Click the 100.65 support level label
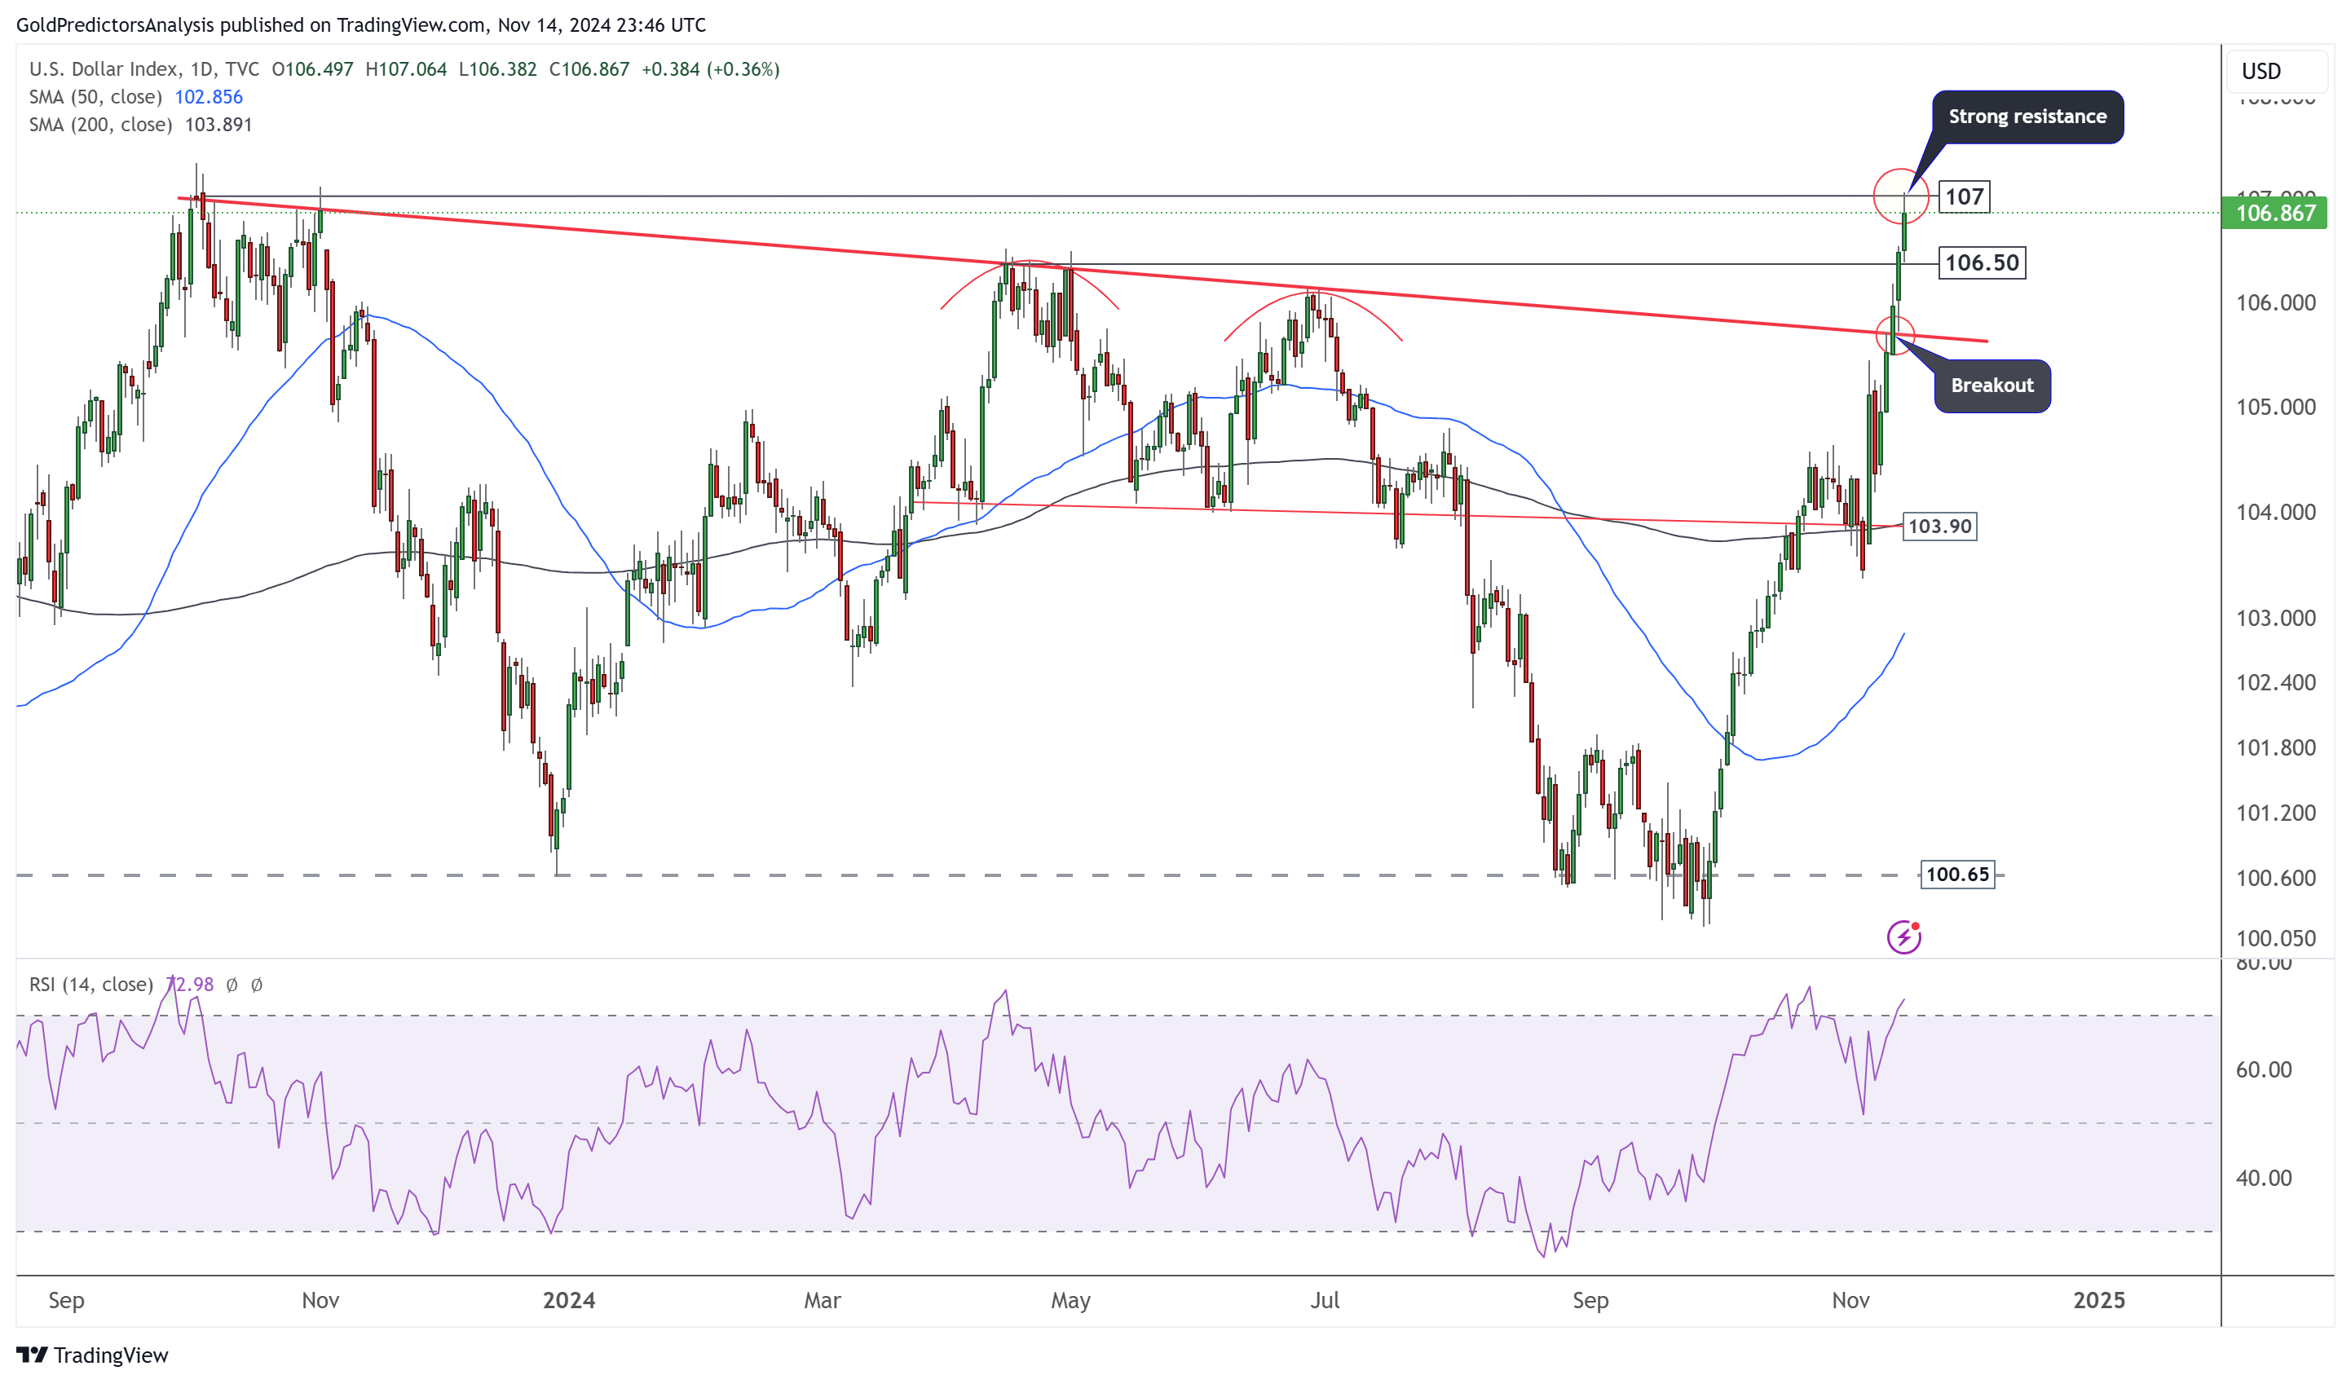2351x1384 pixels. click(x=1956, y=875)
